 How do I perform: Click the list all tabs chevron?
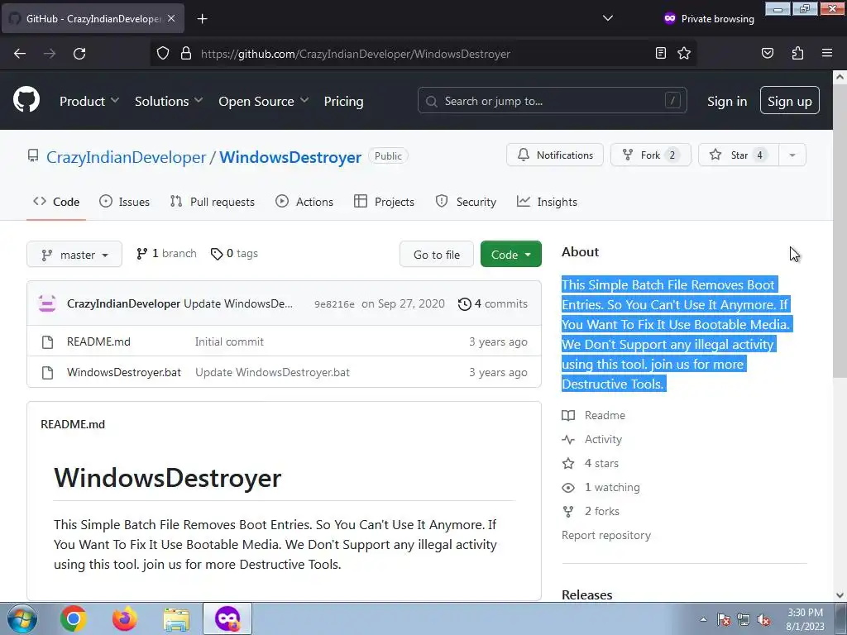click(x=608, y=18)
